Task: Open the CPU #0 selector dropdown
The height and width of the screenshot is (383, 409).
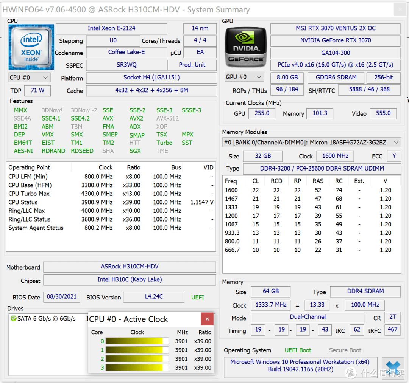Action: click(x=30, y=78)
